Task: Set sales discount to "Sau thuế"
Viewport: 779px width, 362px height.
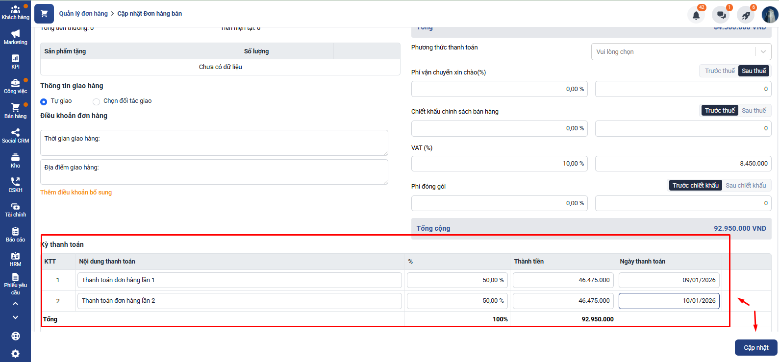Action: click(x=754, y=111)
